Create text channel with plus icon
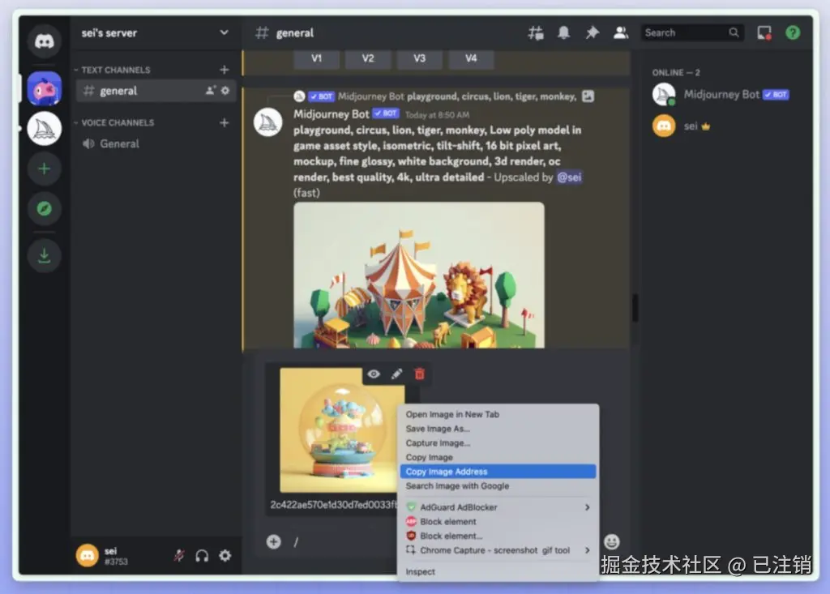The image size is (830, 594). (x=225, y=70)
